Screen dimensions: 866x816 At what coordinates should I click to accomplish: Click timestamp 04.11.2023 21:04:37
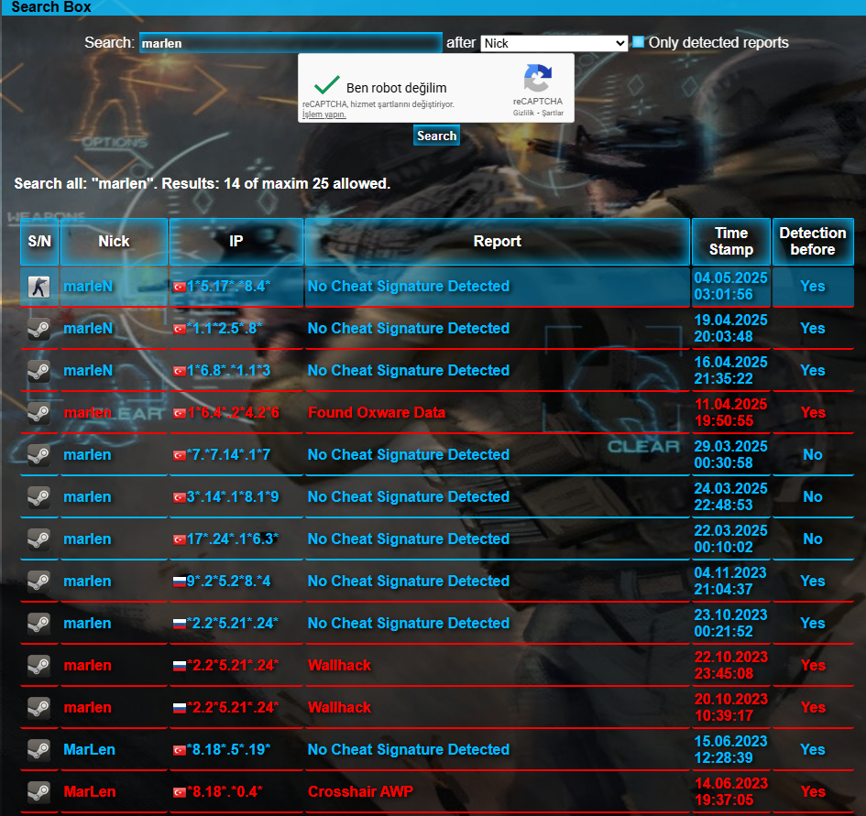[x=730, y=581]
